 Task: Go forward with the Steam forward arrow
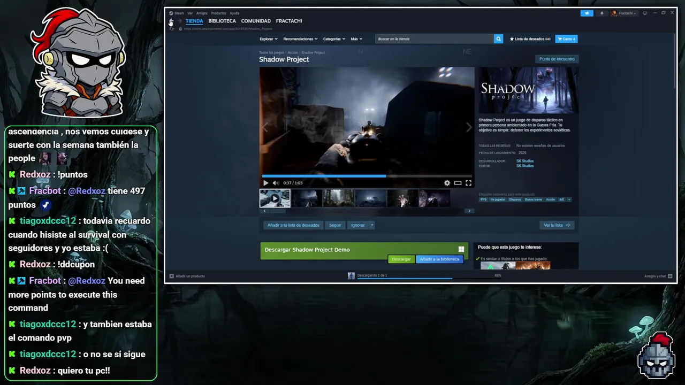[180, 21]
